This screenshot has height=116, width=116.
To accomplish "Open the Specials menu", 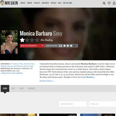I will tap(53, 3).
